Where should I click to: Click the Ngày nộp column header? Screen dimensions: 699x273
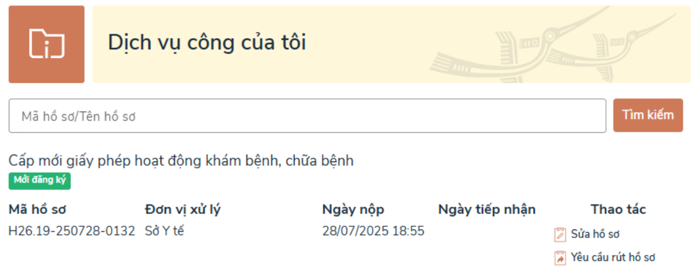tap(353, 209)
